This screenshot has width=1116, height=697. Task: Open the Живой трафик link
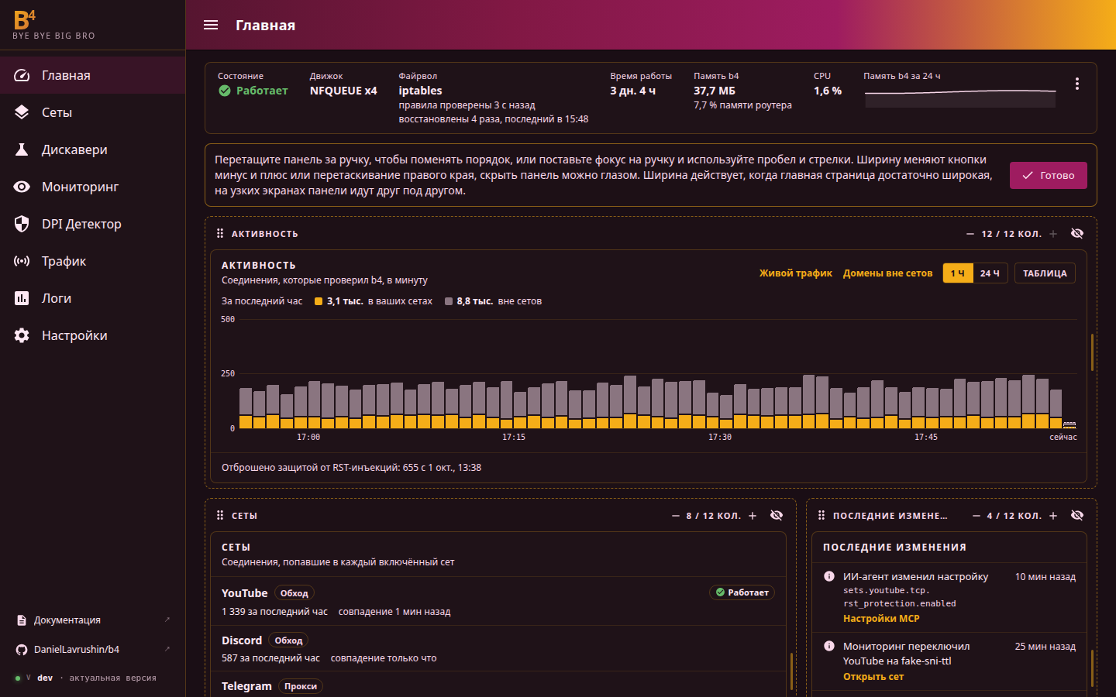pyautogui.click(x=796, y=273)
